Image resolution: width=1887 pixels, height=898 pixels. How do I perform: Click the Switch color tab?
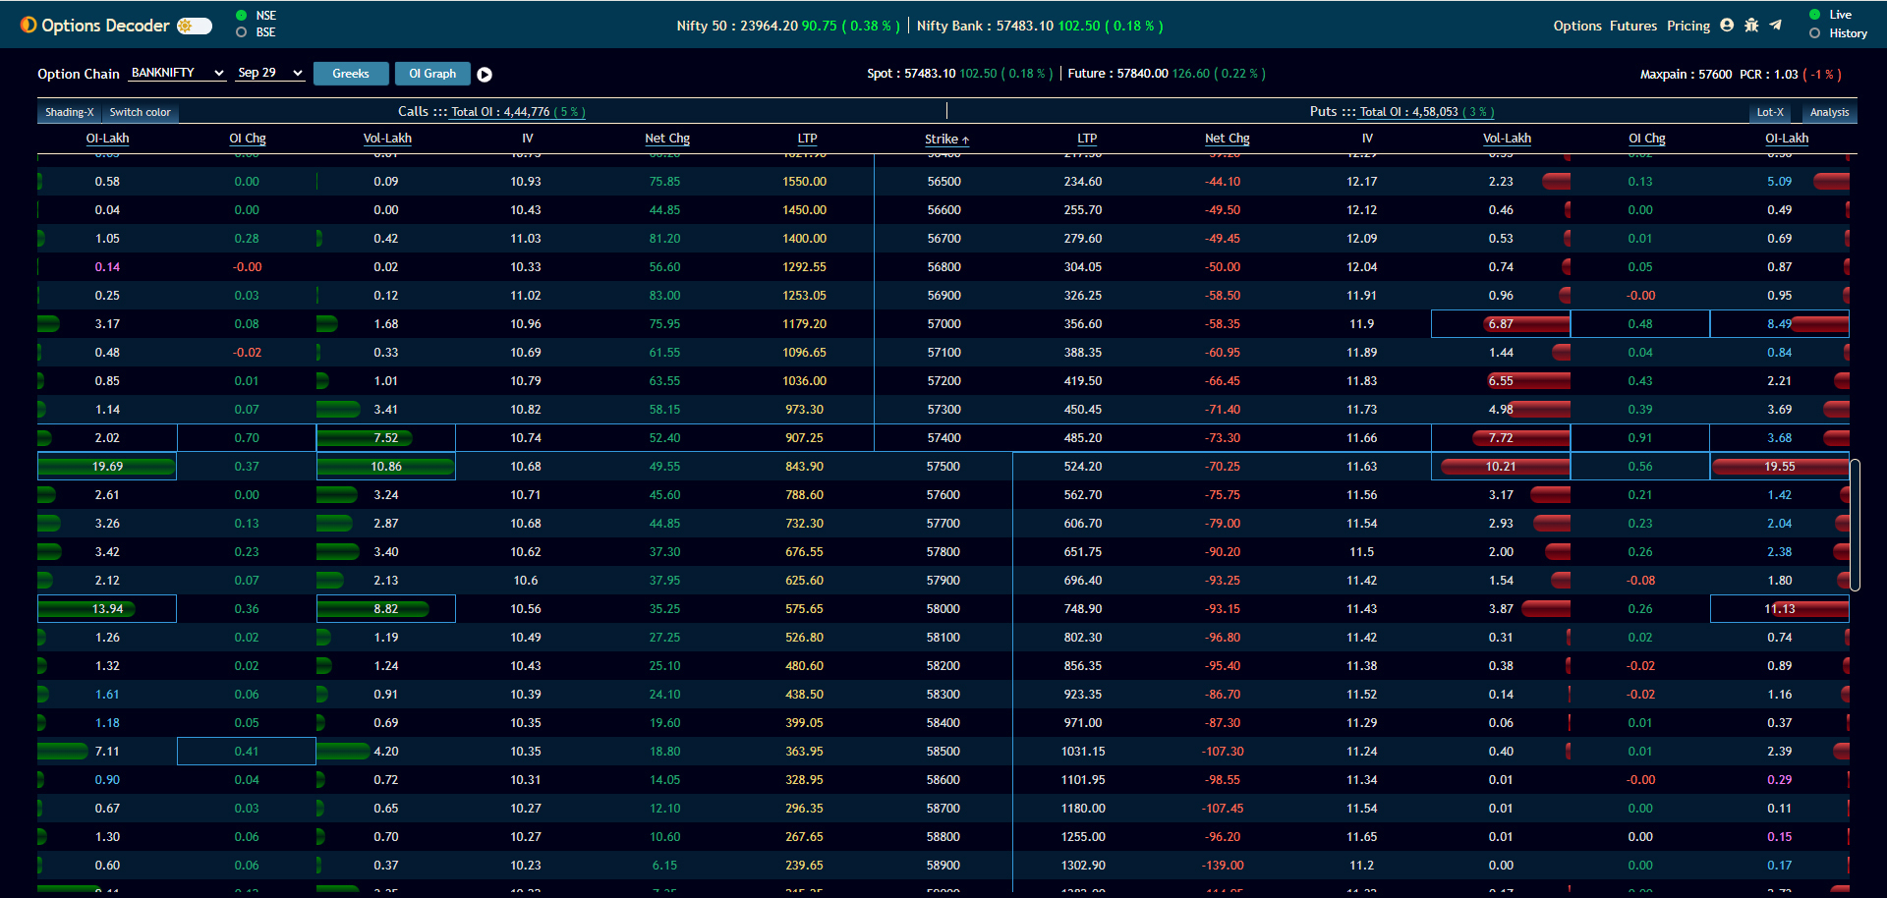pos(140,112)
